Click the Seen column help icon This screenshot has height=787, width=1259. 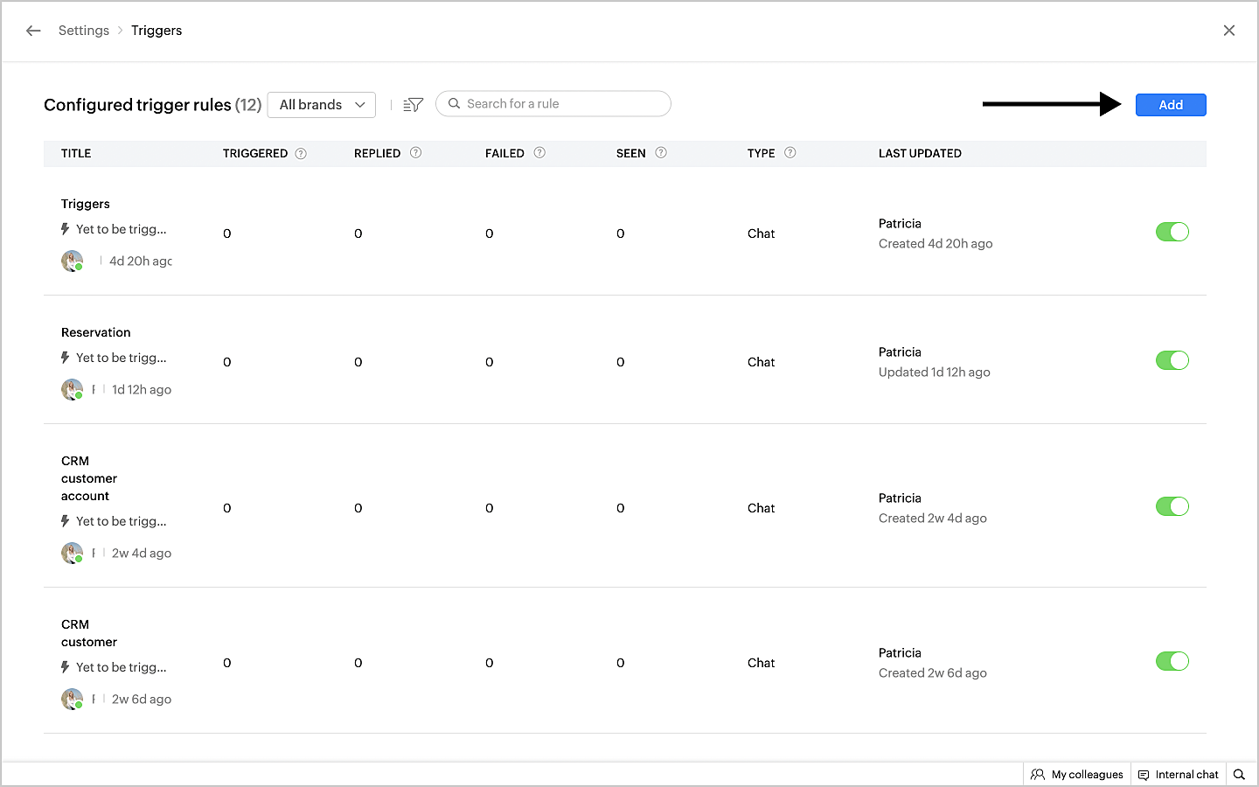click(661, 153)
